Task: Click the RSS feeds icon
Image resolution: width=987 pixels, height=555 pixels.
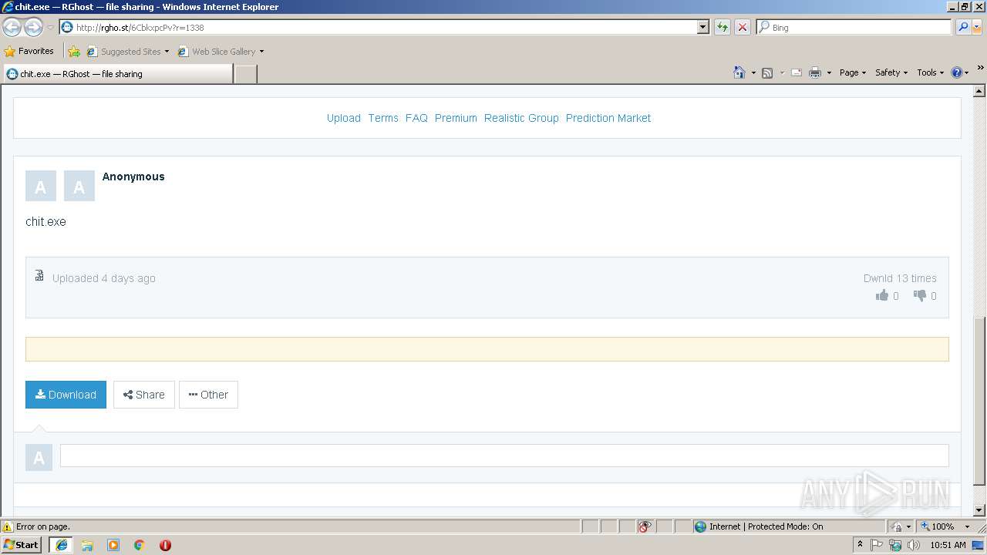Action: [x=767, y=72]
